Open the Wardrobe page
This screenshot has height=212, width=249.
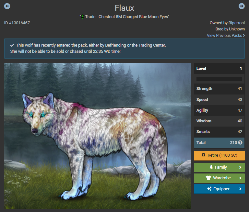(x=219, y=178)
